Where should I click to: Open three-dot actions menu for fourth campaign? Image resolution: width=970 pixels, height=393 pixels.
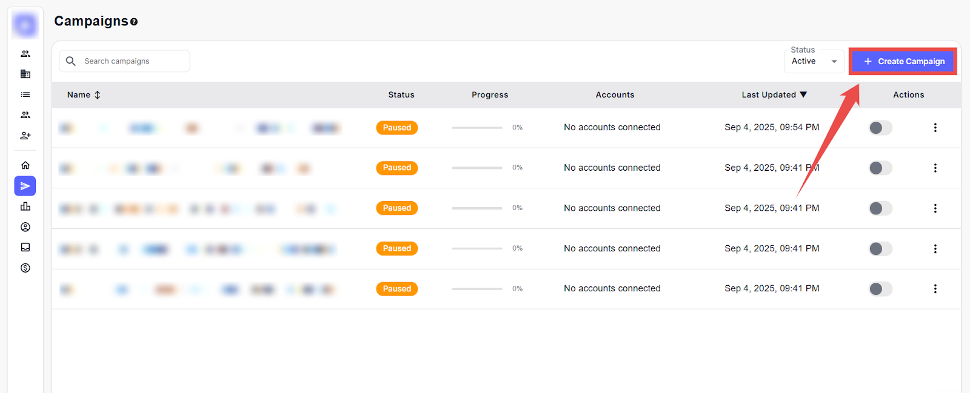[935, 249]
